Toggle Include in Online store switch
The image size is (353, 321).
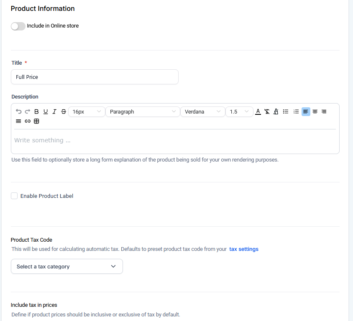[18, 26]
